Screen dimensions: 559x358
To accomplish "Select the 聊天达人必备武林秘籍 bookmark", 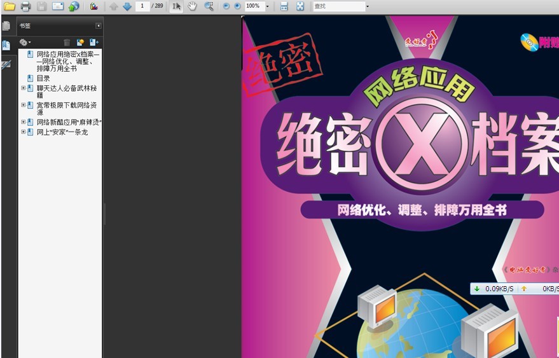I will (x=67, y=92).
